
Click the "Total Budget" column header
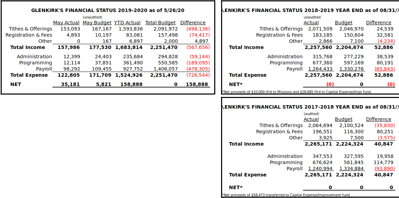coord(160,23)
